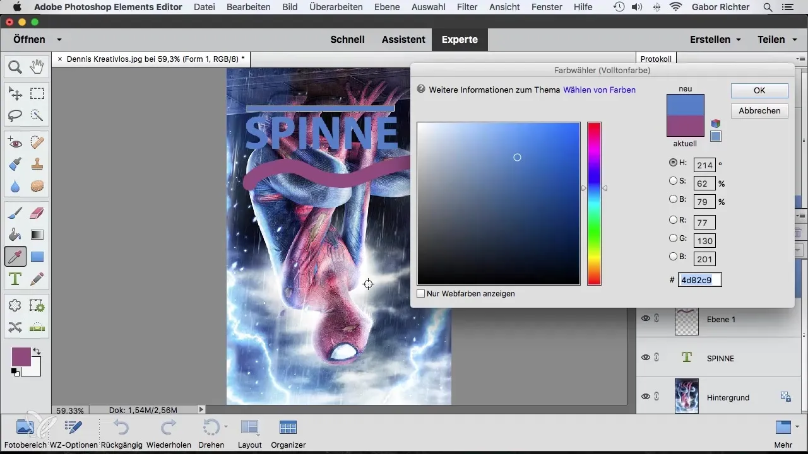Select the Brush tool
The image size is (808, 454).
[x=15, y=214]
